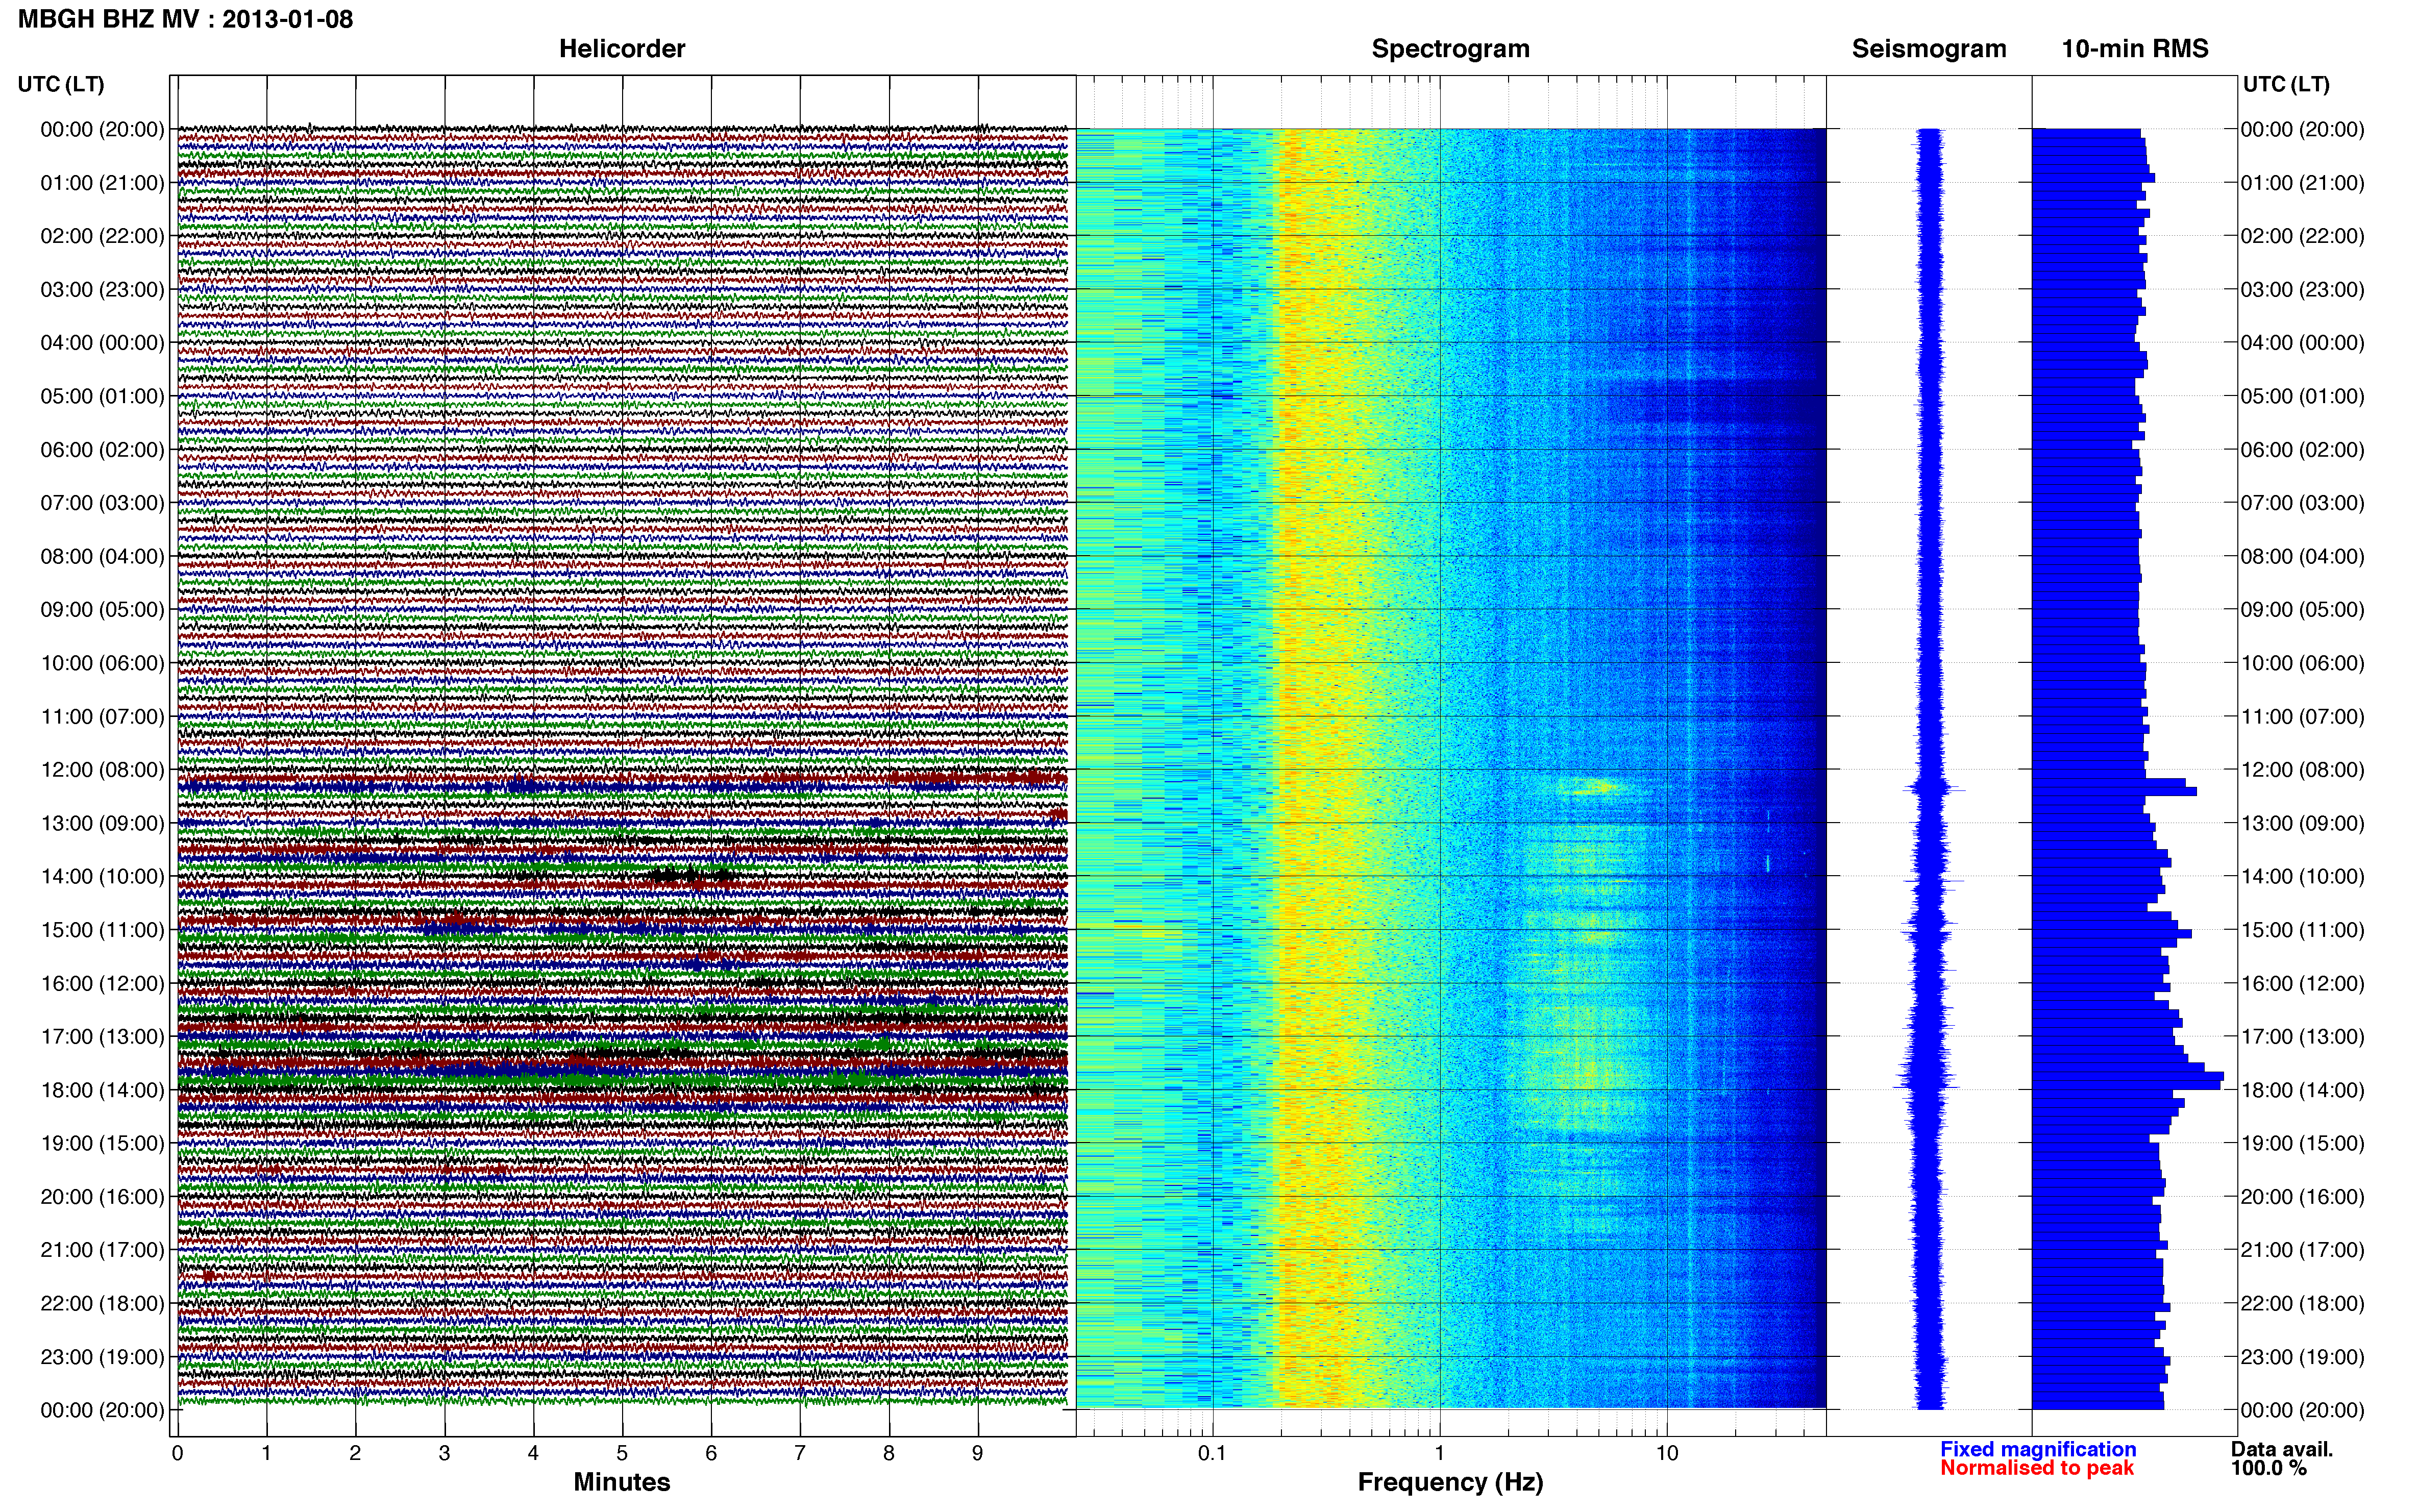Select the Helicorder panel heading
The image size is (2419, 1512).
(x=622, y=49)
